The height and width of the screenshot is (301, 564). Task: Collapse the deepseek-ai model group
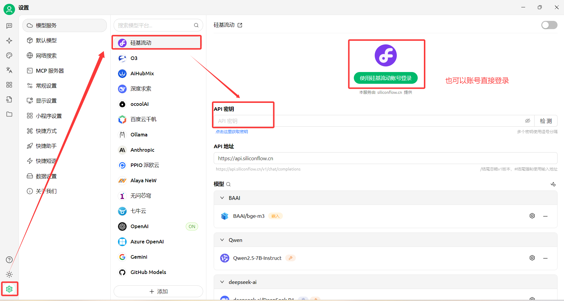(x=222, y=282)
